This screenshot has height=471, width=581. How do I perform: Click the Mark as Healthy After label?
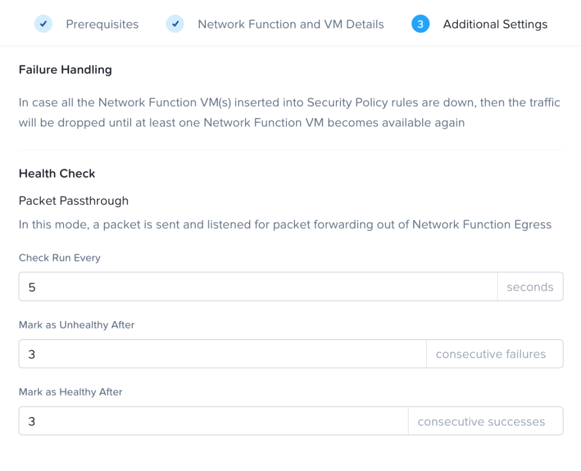(70, 392)
